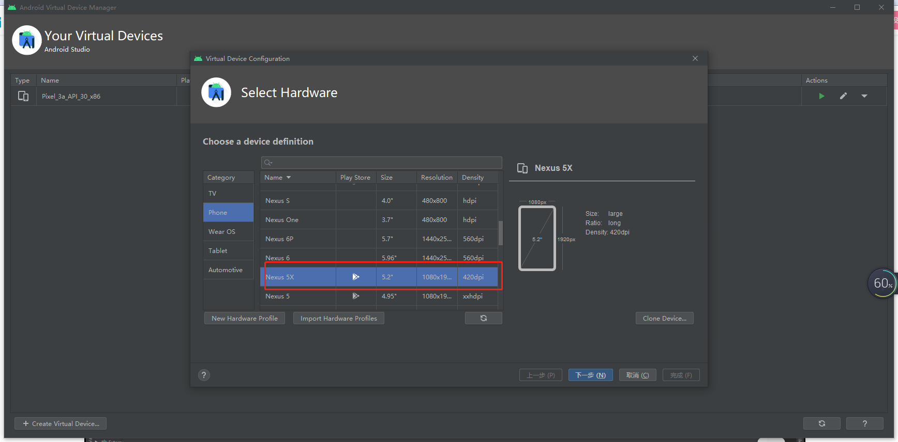Click the 取消 (C) cancel button

coord(638,375)
